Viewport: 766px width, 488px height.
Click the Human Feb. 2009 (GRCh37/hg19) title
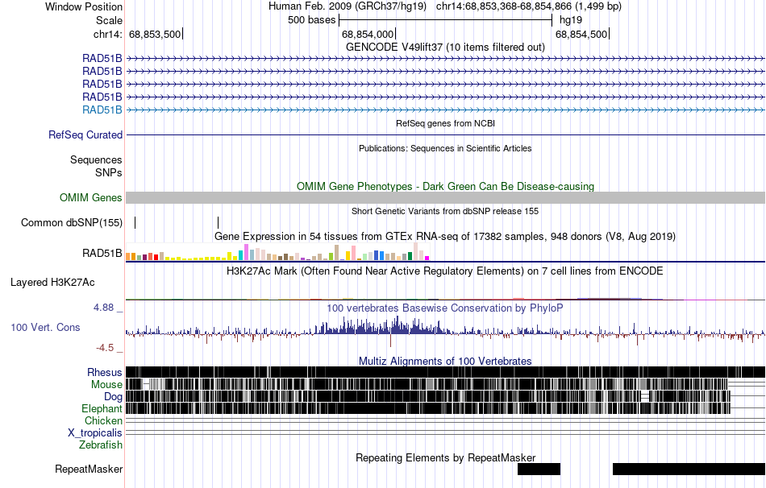348,6
